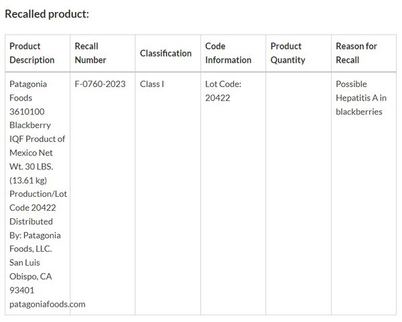402x322 pixels.
Task: Click the Product Quantity column header
Action: pos(287,53)
